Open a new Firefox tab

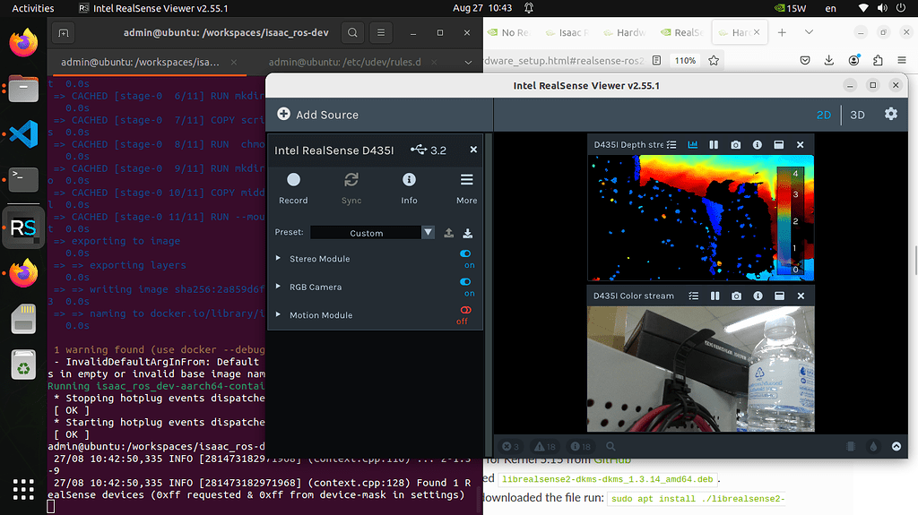[x=782, y=32]
